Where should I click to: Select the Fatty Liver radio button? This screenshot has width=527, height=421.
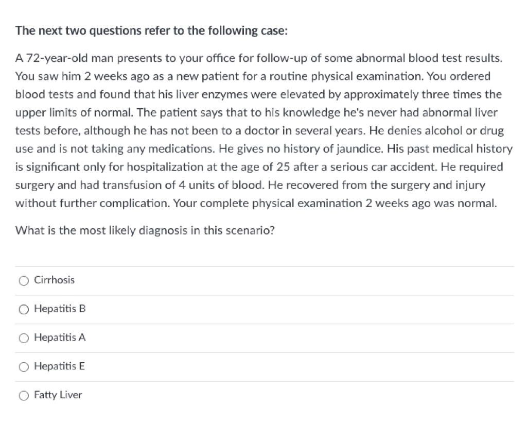[24, 396]
